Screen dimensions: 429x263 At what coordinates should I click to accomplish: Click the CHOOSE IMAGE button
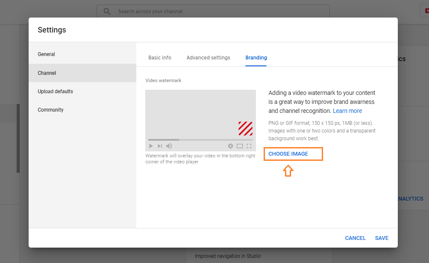click(288, 154)
